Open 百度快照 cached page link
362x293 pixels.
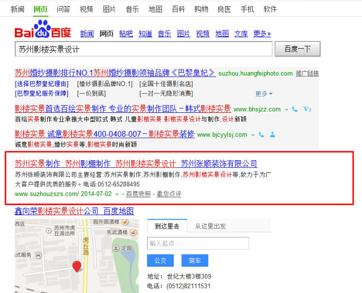(x=138, y=194)
